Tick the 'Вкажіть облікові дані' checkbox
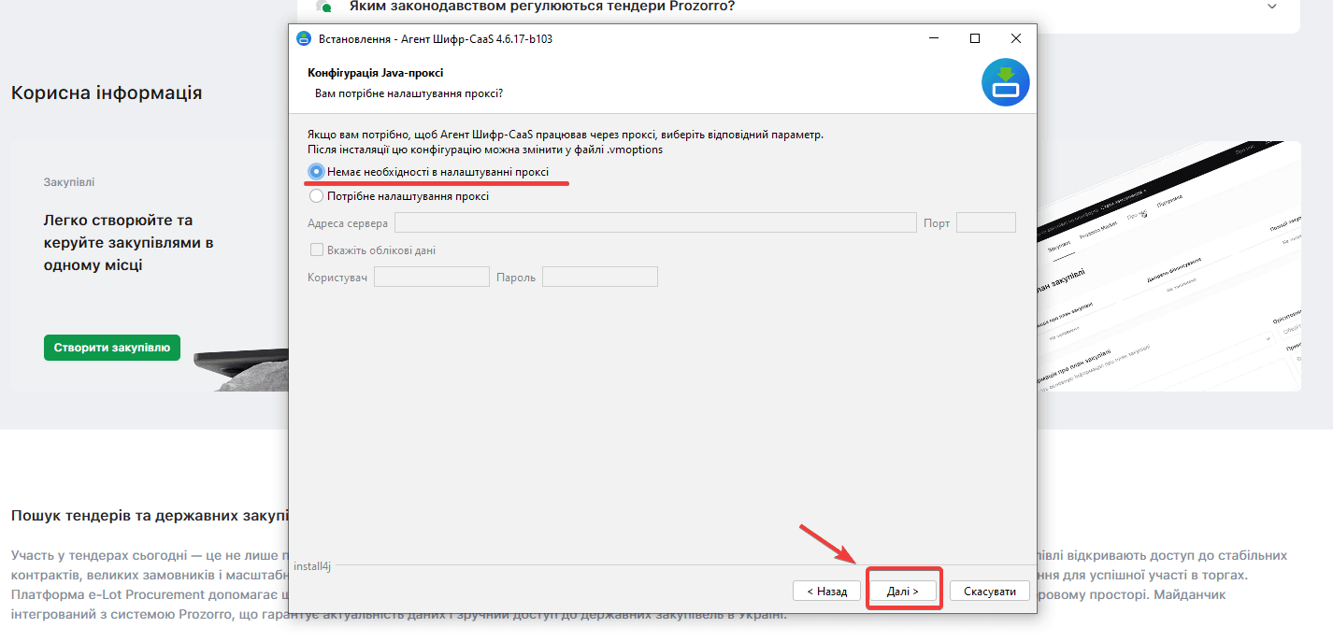 317,250
